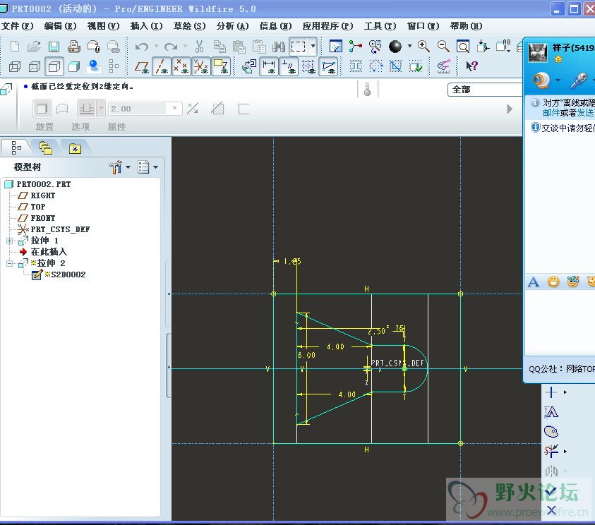595x525 pixels.
Task: Open the feature requirements check
Action: tap(416, 66)
